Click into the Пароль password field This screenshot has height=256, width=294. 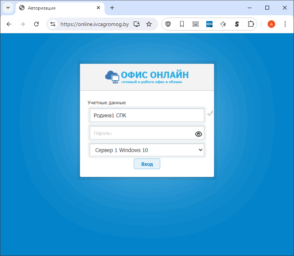(142, 133)
